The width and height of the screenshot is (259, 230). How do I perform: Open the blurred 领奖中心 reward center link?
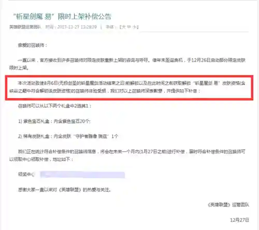tap(82, 175)
